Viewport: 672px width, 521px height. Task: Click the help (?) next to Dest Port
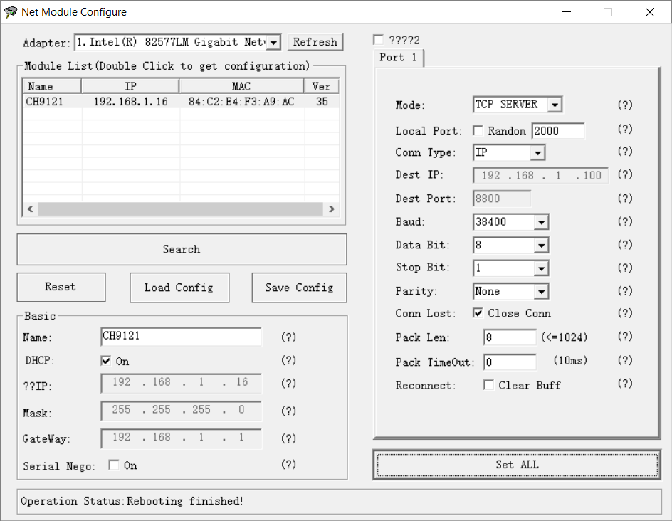click(x=625, y=199)
